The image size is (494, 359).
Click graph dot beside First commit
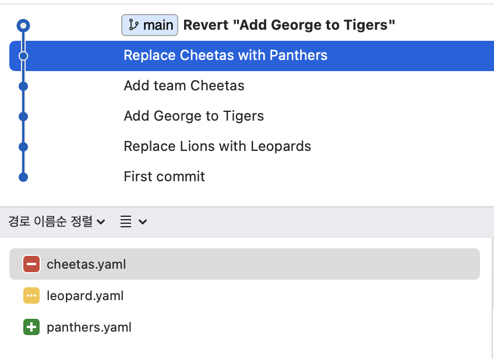pyautogui.click(x=23, y=177)
